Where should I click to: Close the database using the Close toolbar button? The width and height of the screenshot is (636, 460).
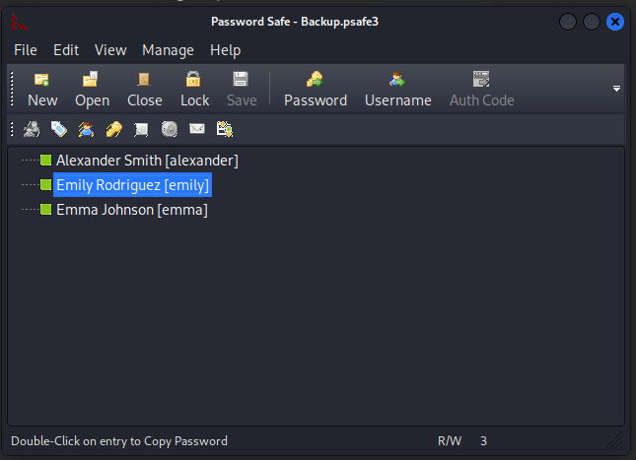coord(144,90)
